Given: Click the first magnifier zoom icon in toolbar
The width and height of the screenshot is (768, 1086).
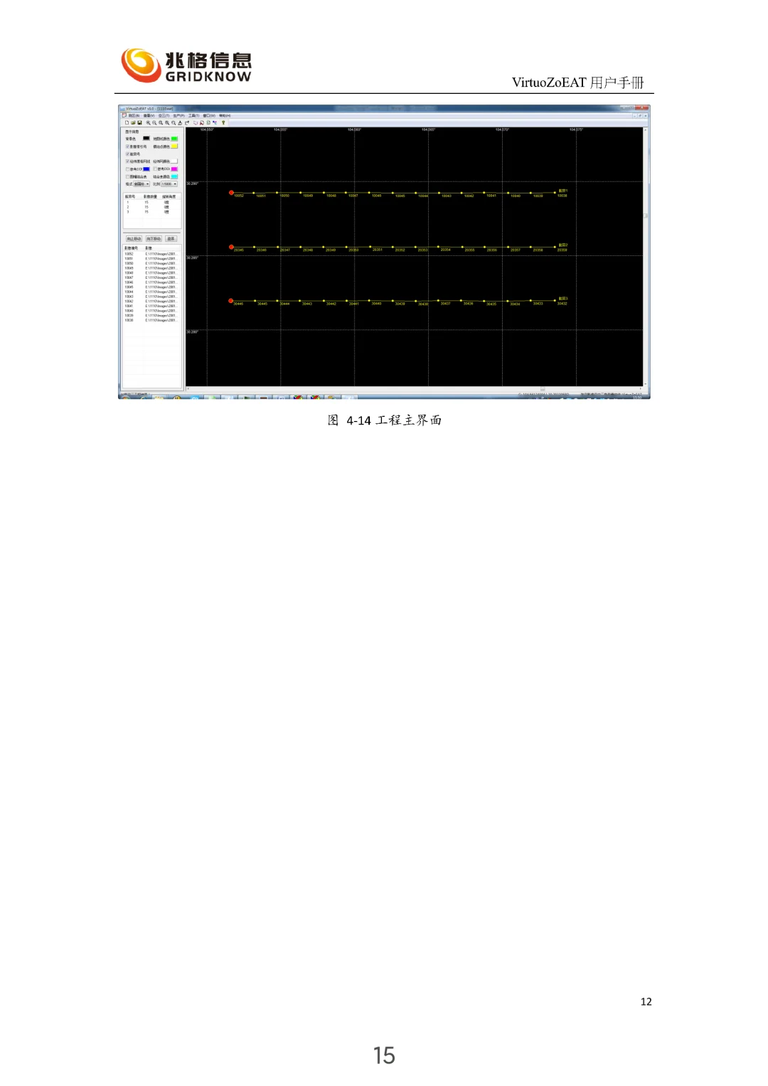Looking at the screenshot, I should [x=149, y=123].
